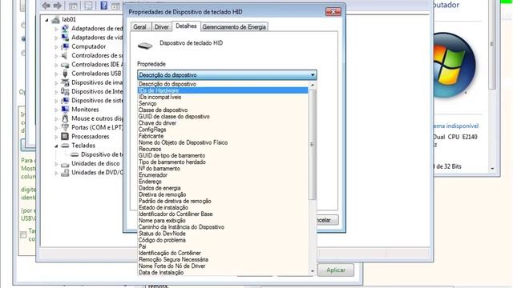Pick Serviço in the property list
The width and height of the screenshot is (513, 288).
coord(223,103)
